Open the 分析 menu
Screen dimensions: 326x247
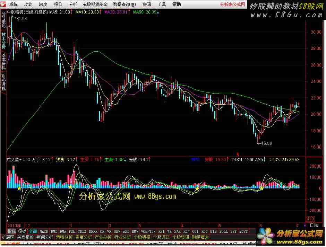[x=73, y=4]
